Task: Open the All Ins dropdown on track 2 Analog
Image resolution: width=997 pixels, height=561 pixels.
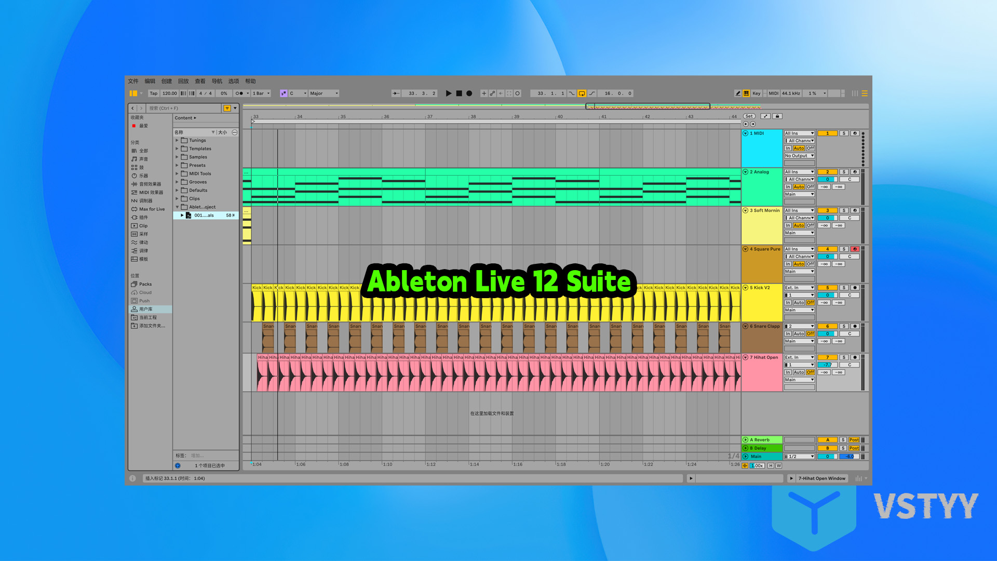Action: click(x=799, y=171)
